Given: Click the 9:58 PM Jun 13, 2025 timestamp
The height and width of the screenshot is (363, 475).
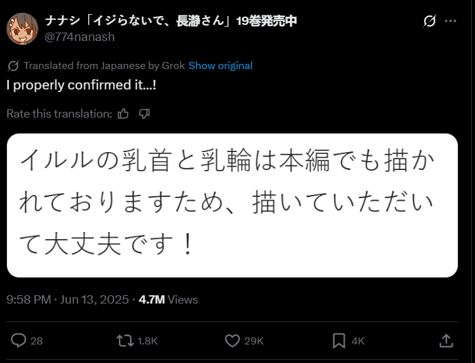Looking at the screenshot, I should pyautogui.click(x=68, y=300).
